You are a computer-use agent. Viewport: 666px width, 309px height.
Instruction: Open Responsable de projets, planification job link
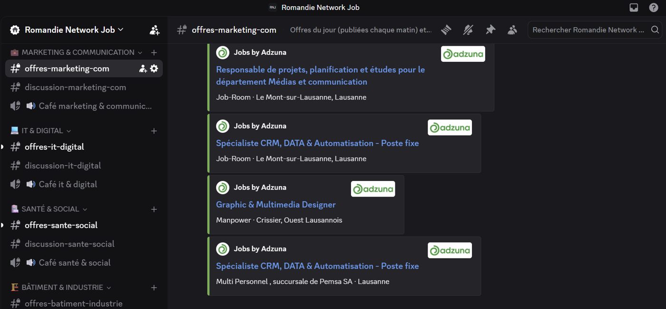coord(320,76)
